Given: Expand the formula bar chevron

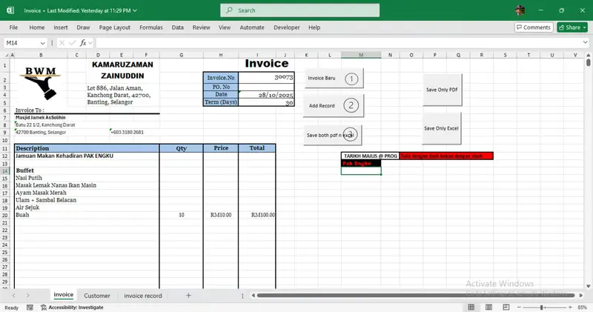Looking at the screenshot, I should point(586,42).
